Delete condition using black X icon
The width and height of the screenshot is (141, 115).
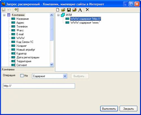point(87,10)
